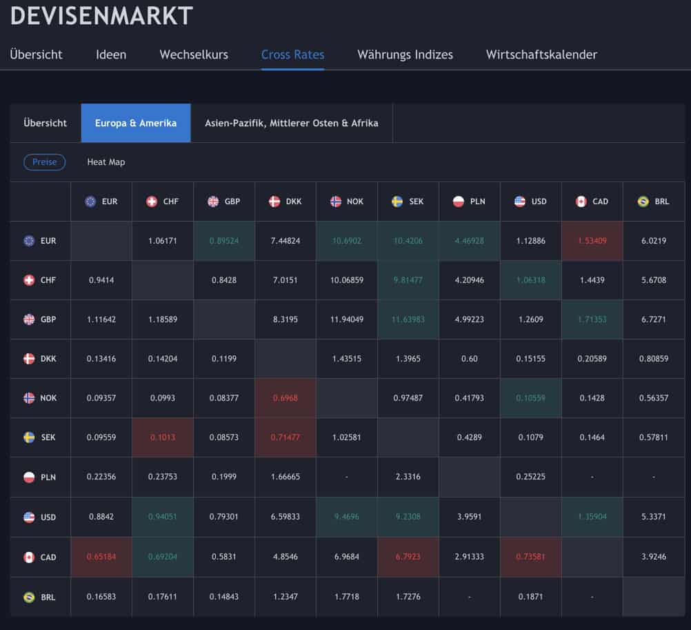Screen dimensions: 691x630
Task: Open the Asien-Pazifik, Mittlerer Osten & Afrika tab
Action: click(x=291, y=123)
